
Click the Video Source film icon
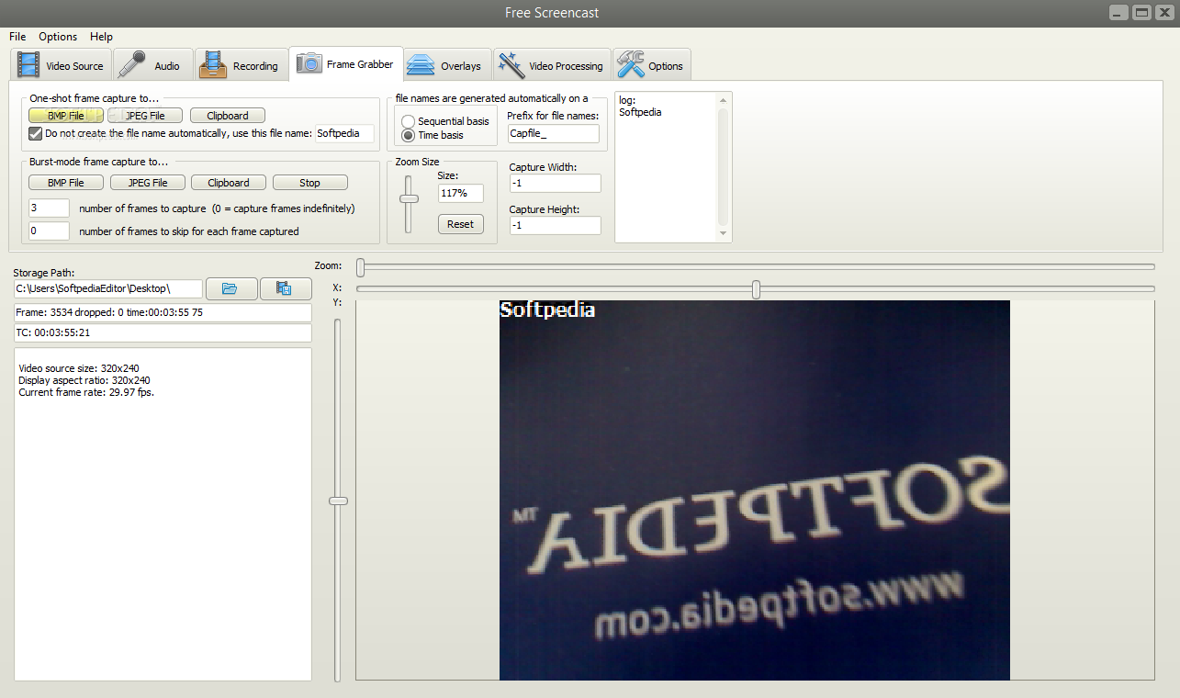28,64
